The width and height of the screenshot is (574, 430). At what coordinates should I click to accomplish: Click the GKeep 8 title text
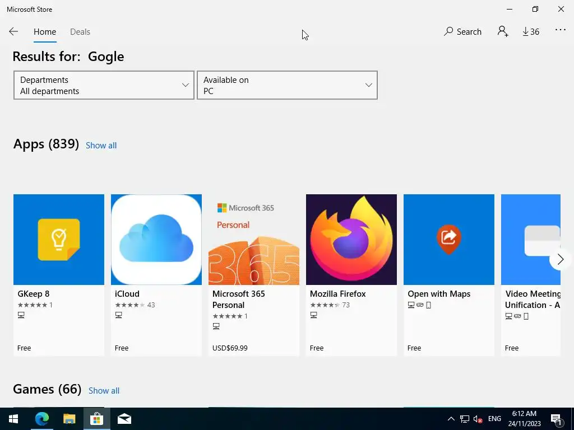pos(33,294)
